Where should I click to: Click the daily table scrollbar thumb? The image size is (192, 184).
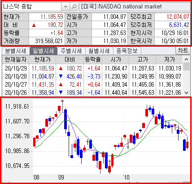point(186,67)
